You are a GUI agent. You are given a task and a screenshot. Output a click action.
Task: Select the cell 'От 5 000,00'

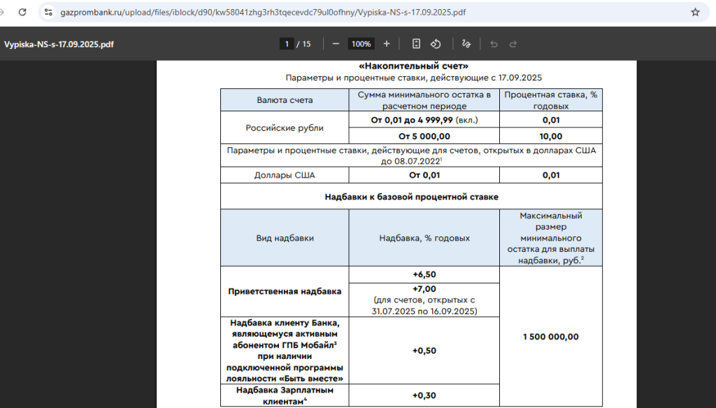424,136
